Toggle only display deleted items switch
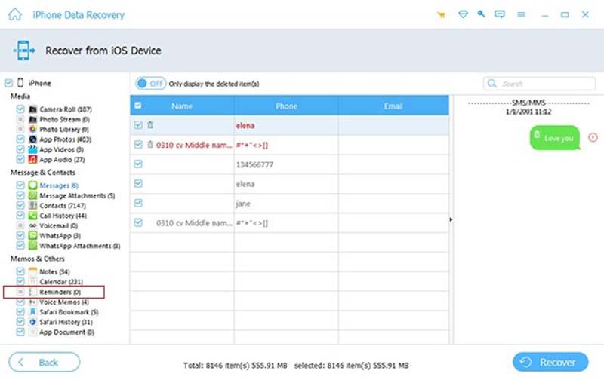The image size is (604, 380). click(x=150, y=84)
